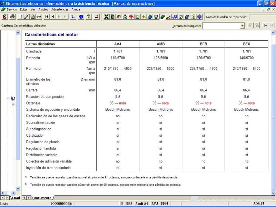Open the Término de búsqueda dropdown arrow
This screenshot has width=276, height=207.
pos(243,26)
